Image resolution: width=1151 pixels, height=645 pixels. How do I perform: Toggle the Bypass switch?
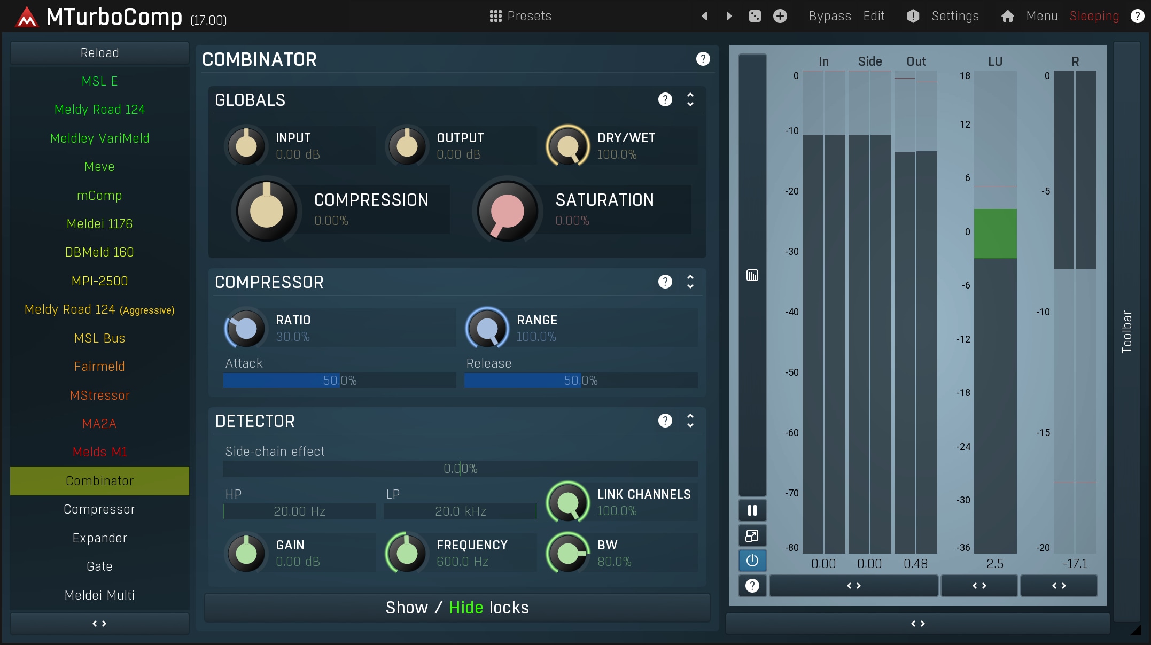[x=829, y=16]
